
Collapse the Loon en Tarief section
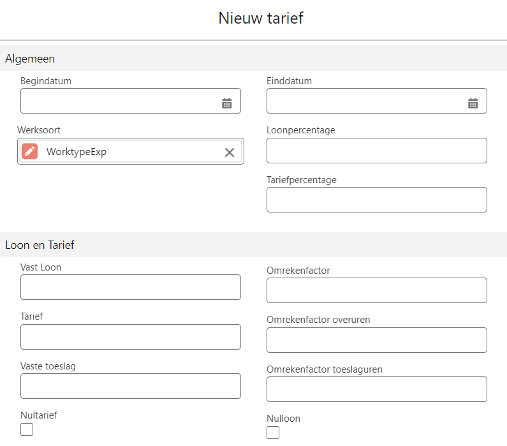(x=40, y=244)
